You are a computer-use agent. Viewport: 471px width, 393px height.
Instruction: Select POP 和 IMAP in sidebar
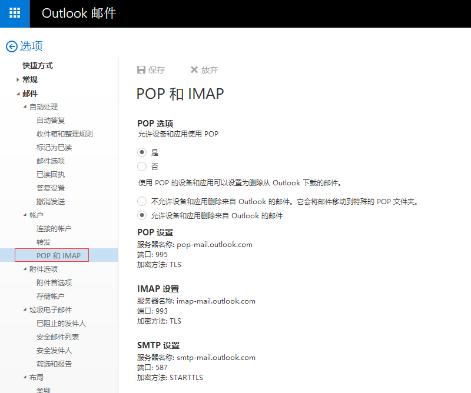[58, 255]
